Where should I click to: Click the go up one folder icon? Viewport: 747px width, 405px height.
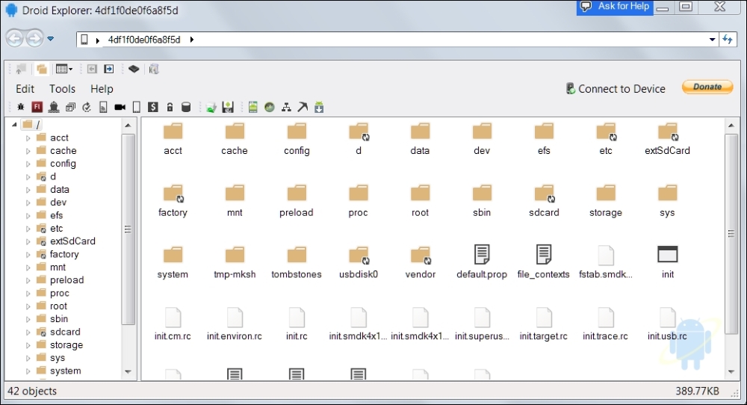point(20,69)
